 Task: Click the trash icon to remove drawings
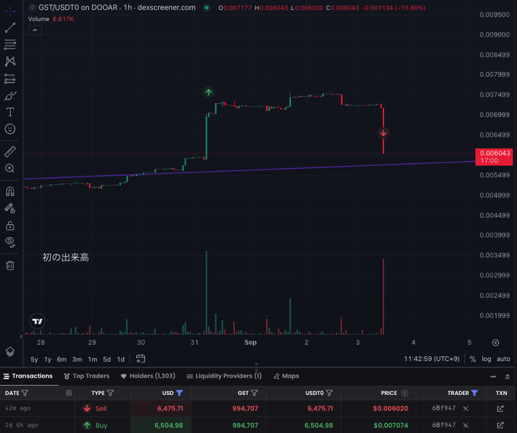(10, 265)
